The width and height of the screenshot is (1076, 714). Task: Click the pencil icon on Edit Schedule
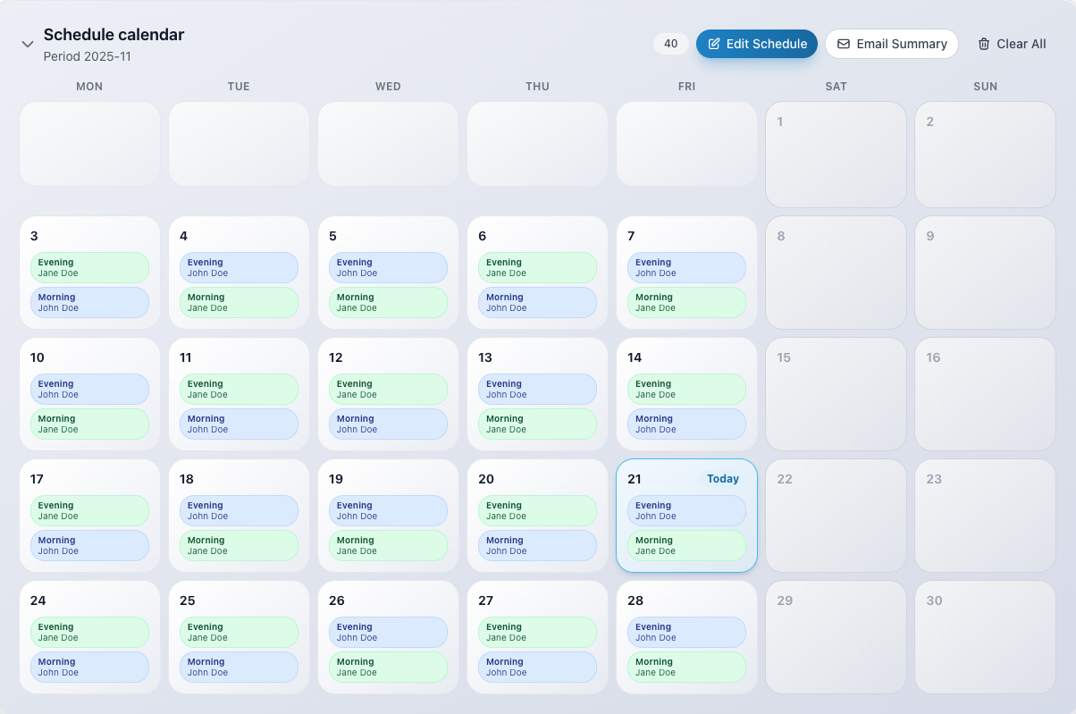point(714,43)
